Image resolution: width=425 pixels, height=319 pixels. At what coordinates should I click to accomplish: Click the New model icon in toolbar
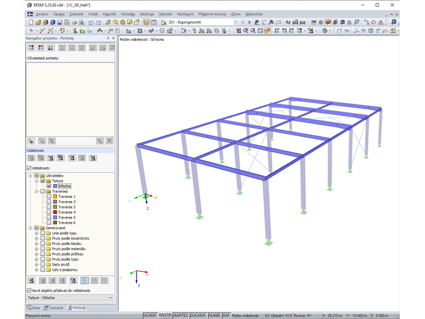31,22
